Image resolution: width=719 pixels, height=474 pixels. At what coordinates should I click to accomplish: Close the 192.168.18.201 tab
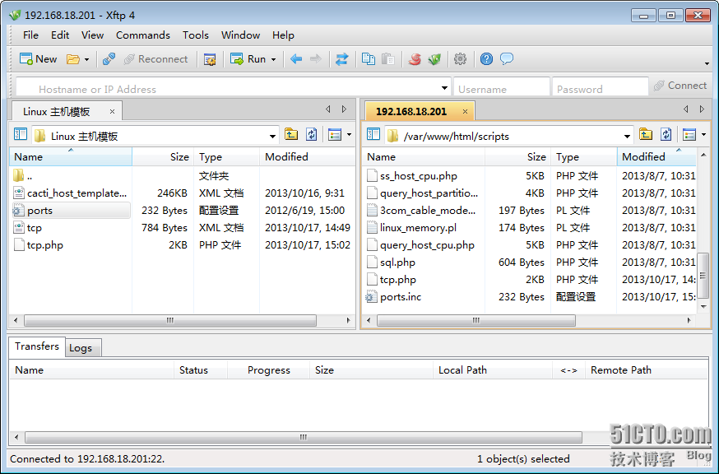click(465, 111)
